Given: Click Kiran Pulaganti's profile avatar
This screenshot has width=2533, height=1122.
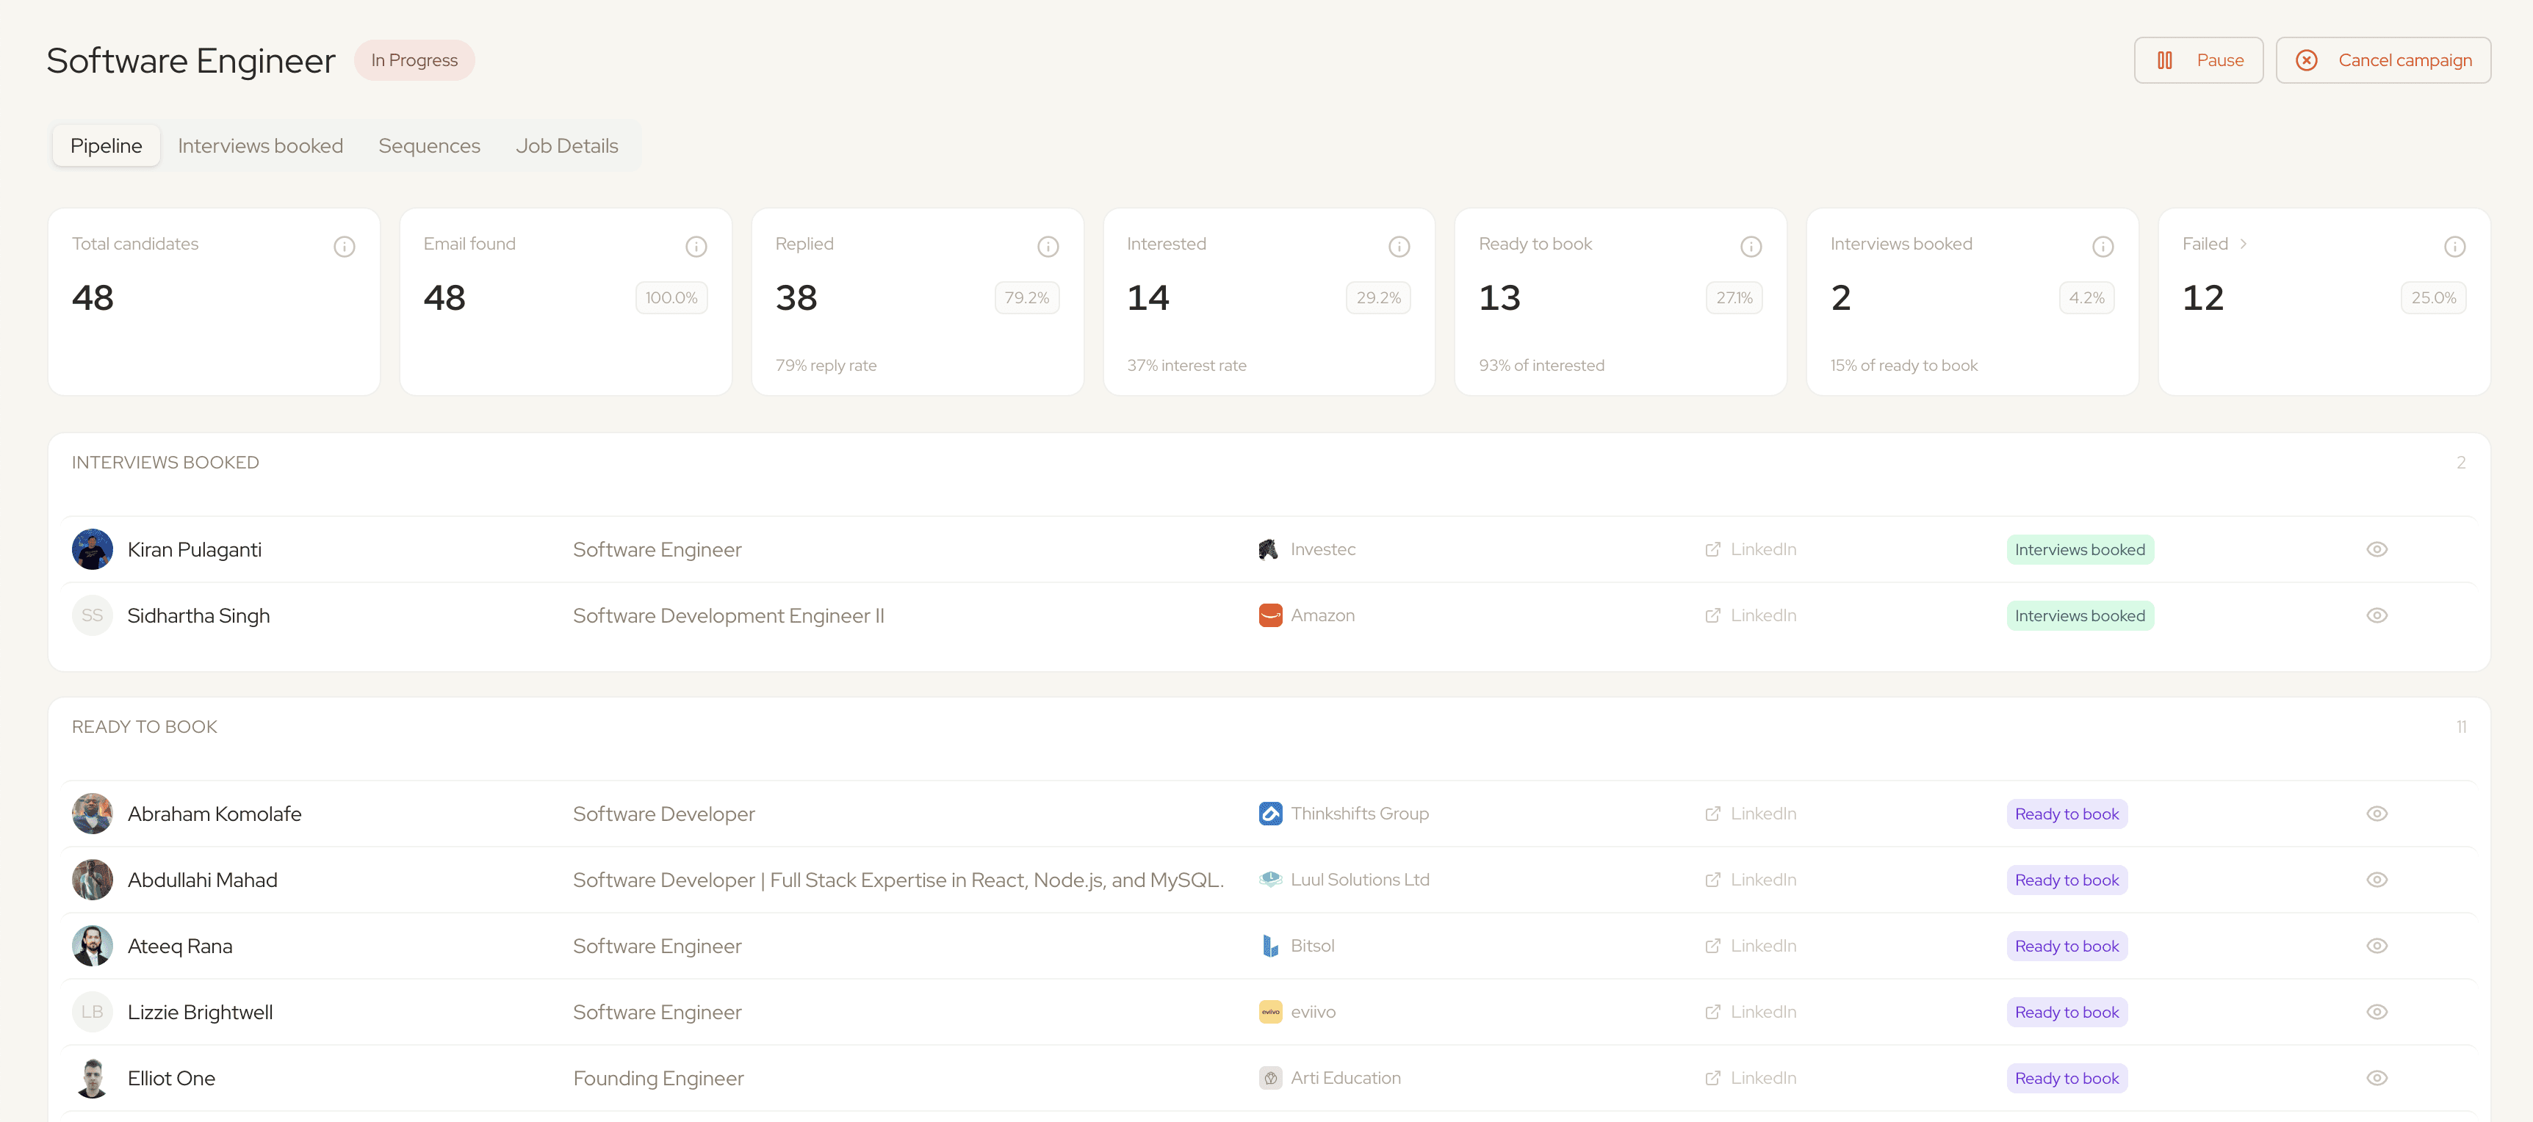Looking at the screenshot, I should pos(93,549).
